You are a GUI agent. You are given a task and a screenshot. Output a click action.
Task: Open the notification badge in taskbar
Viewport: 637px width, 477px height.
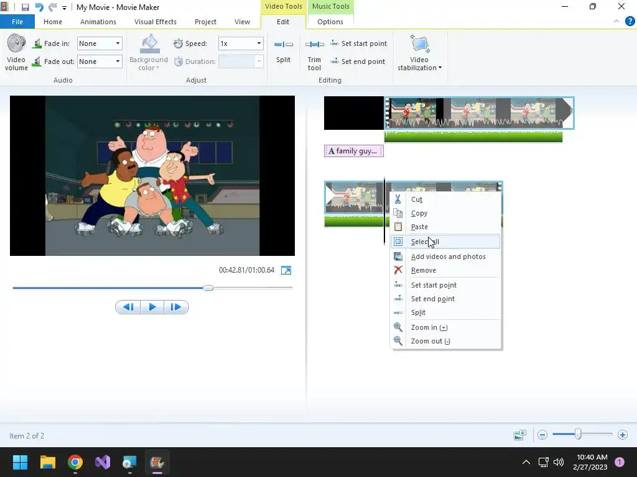[620, 461]
